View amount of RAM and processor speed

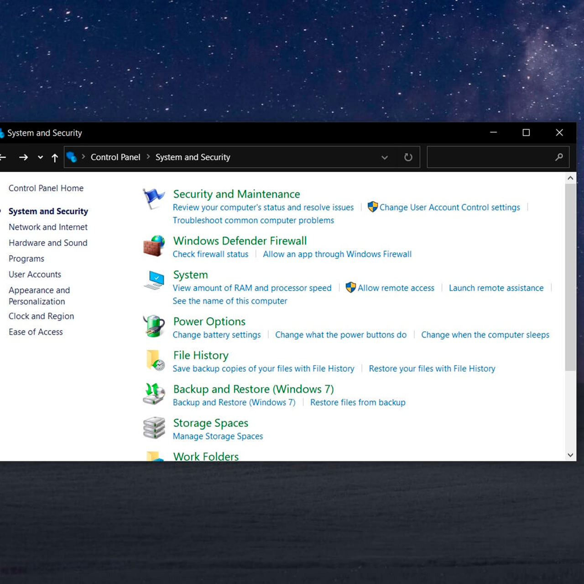pos(252,288)
